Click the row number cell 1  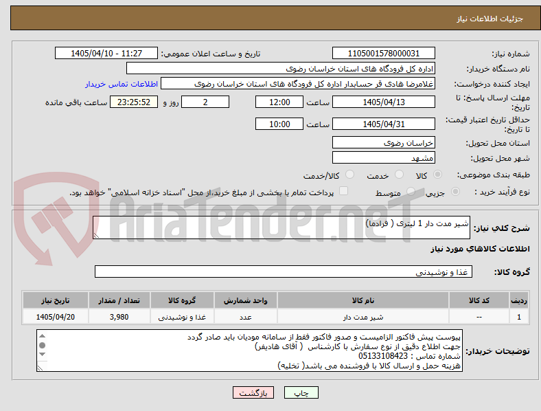pyautogui.click(x=518, y=317)
